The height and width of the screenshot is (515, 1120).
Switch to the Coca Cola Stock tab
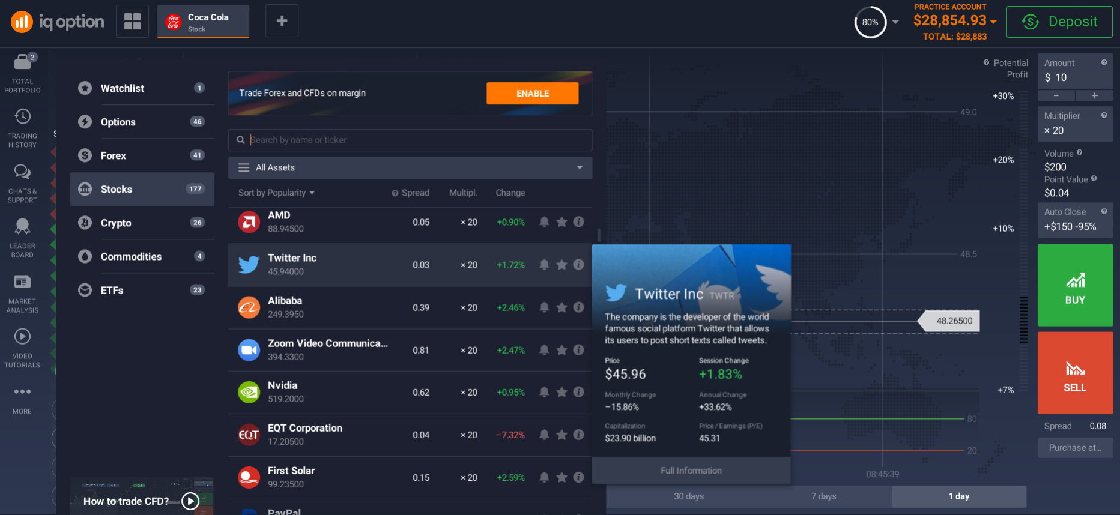(204, 22)
